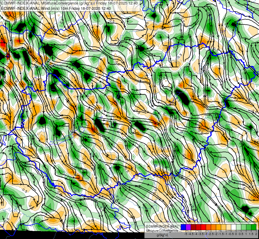Screen dimensions: 259x239
Task: Click the blue legend swatch below -5
Action: tap(183, 227)
